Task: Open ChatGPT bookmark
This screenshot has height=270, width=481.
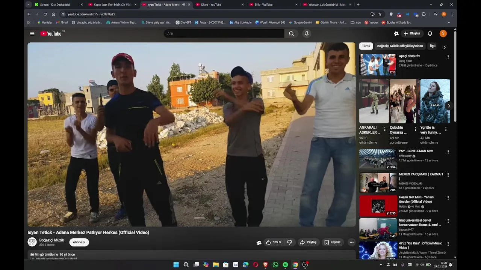Action: (183, 22)
